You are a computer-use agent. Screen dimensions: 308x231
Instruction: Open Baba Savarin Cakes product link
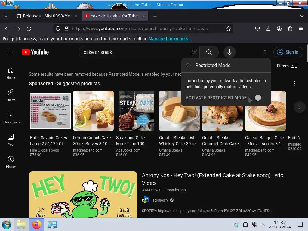[50, 141]
